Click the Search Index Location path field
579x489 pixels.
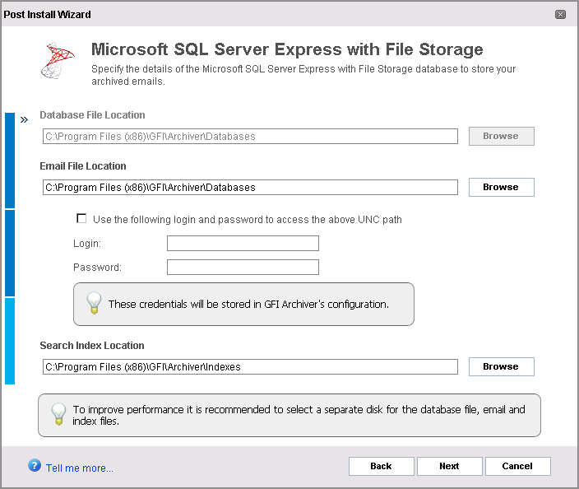[249, 367]
